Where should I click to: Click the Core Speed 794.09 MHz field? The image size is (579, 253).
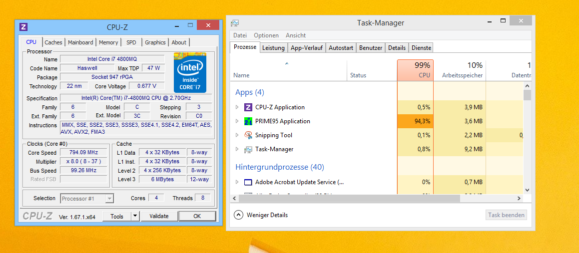click(x=83, y=152)
